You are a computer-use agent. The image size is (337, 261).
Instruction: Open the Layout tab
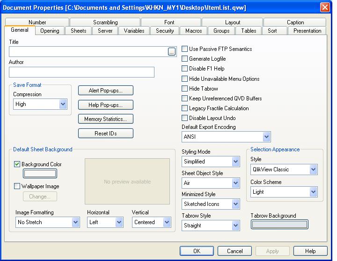point(233,22)
